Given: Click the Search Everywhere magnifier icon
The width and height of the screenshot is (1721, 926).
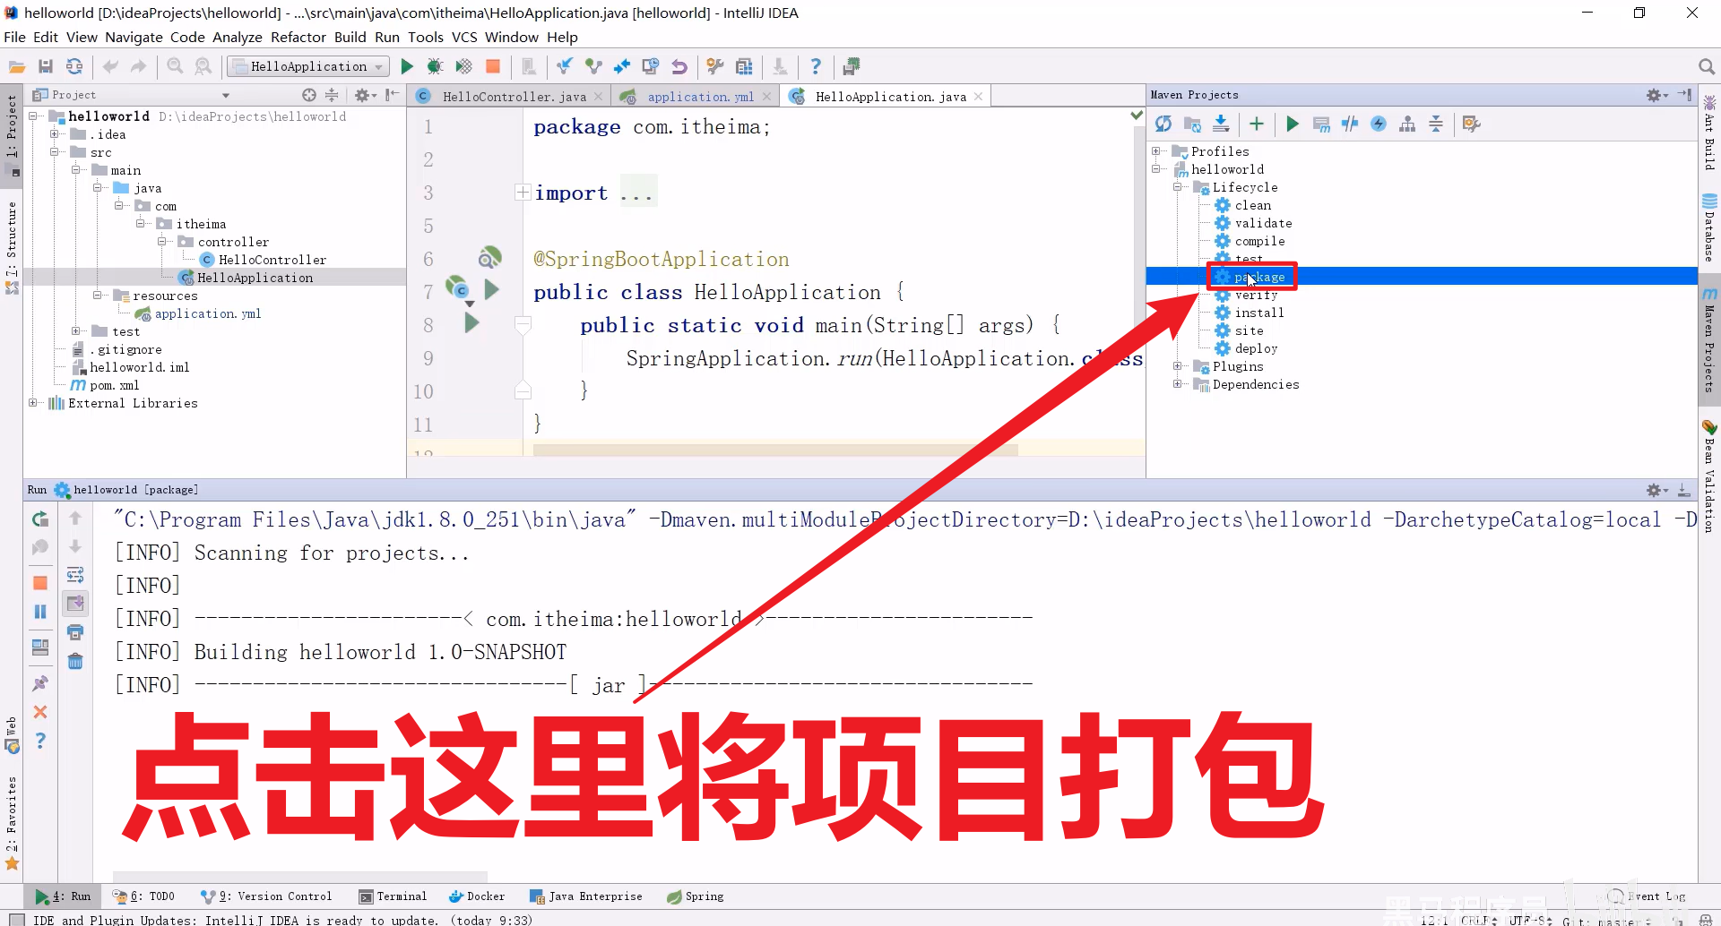Looking at the screenshot, I should pos(1706,66).
